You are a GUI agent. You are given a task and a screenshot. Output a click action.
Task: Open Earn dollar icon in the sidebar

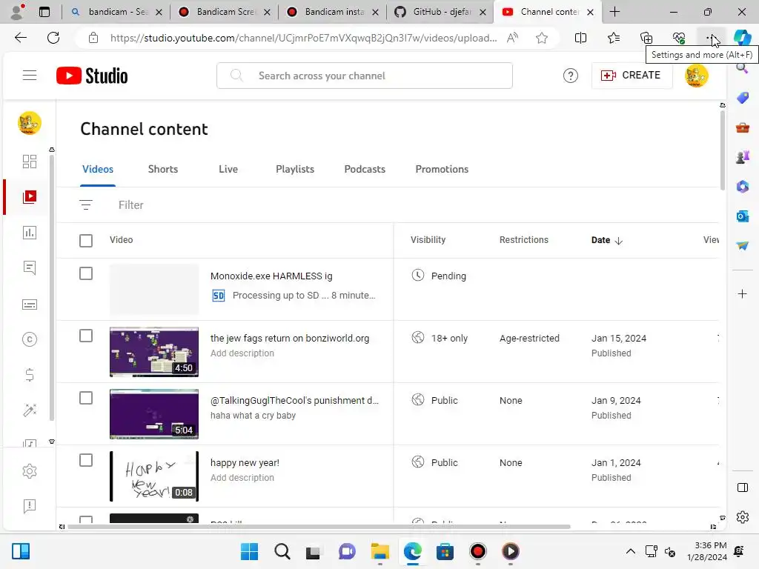[x=30, y=375]
